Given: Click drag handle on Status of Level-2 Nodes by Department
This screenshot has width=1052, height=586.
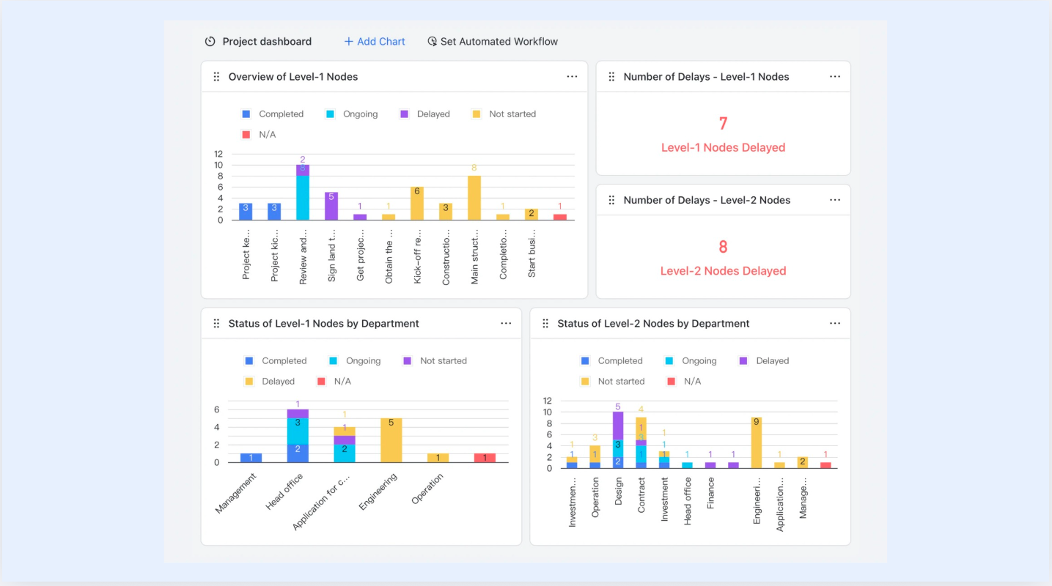Looking at the screenshot, I should pos(545,324).
